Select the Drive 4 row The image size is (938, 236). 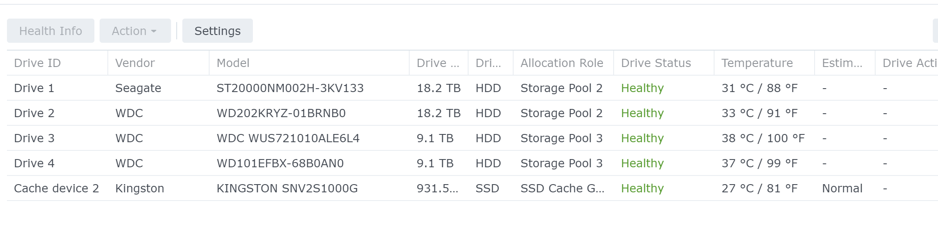[472, 163]
